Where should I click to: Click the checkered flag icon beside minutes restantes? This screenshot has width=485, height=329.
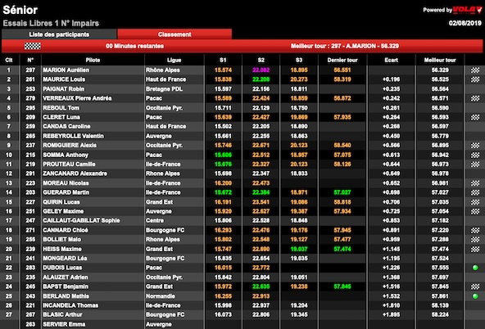click(33, 46)
